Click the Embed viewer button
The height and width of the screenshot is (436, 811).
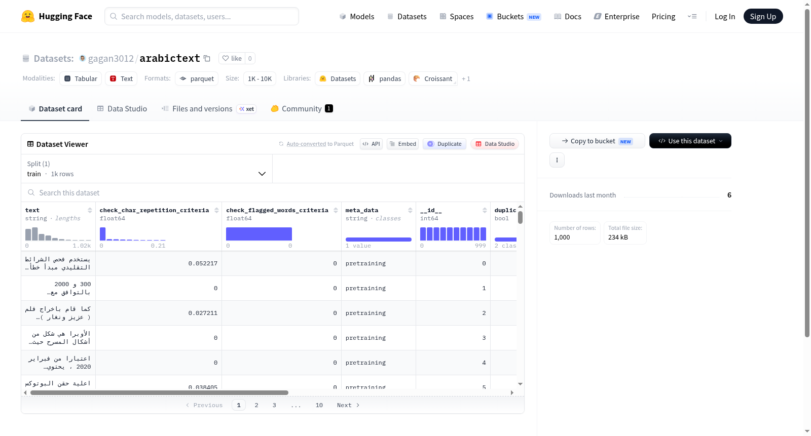coord(402,144)
